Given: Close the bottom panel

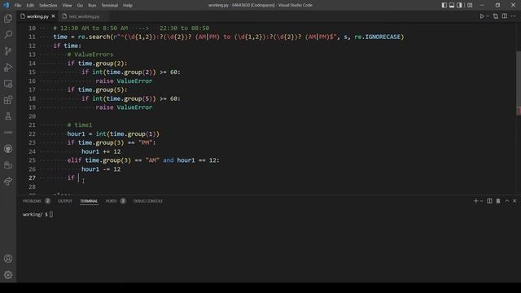Looking at the screenshot, I should click(514, 201).
